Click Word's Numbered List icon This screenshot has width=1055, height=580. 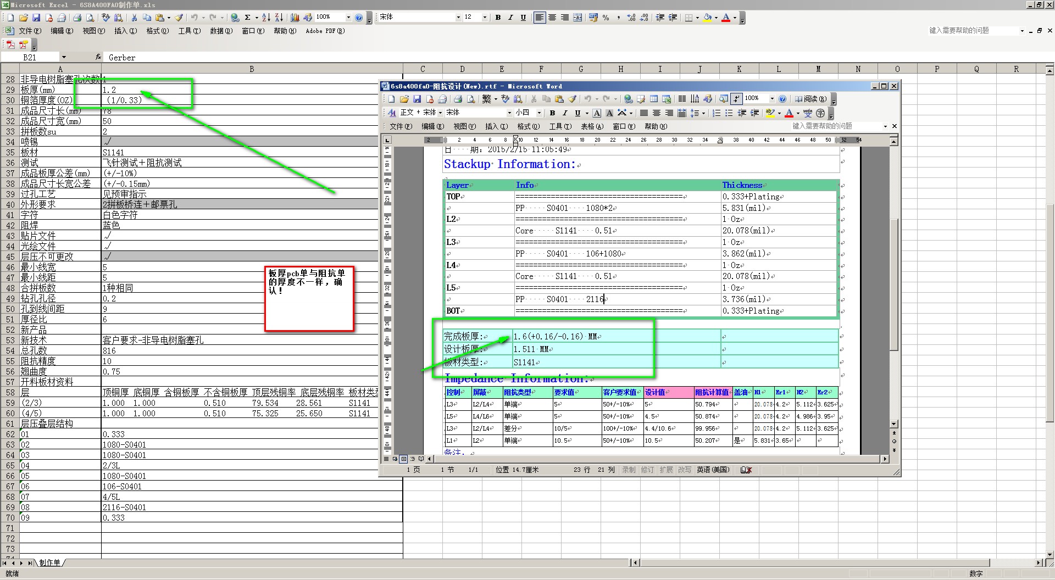pyautogui.click(x=717, y=113)
